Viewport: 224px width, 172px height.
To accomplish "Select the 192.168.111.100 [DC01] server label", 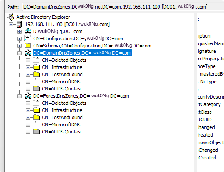I will (x=67, y=24).
